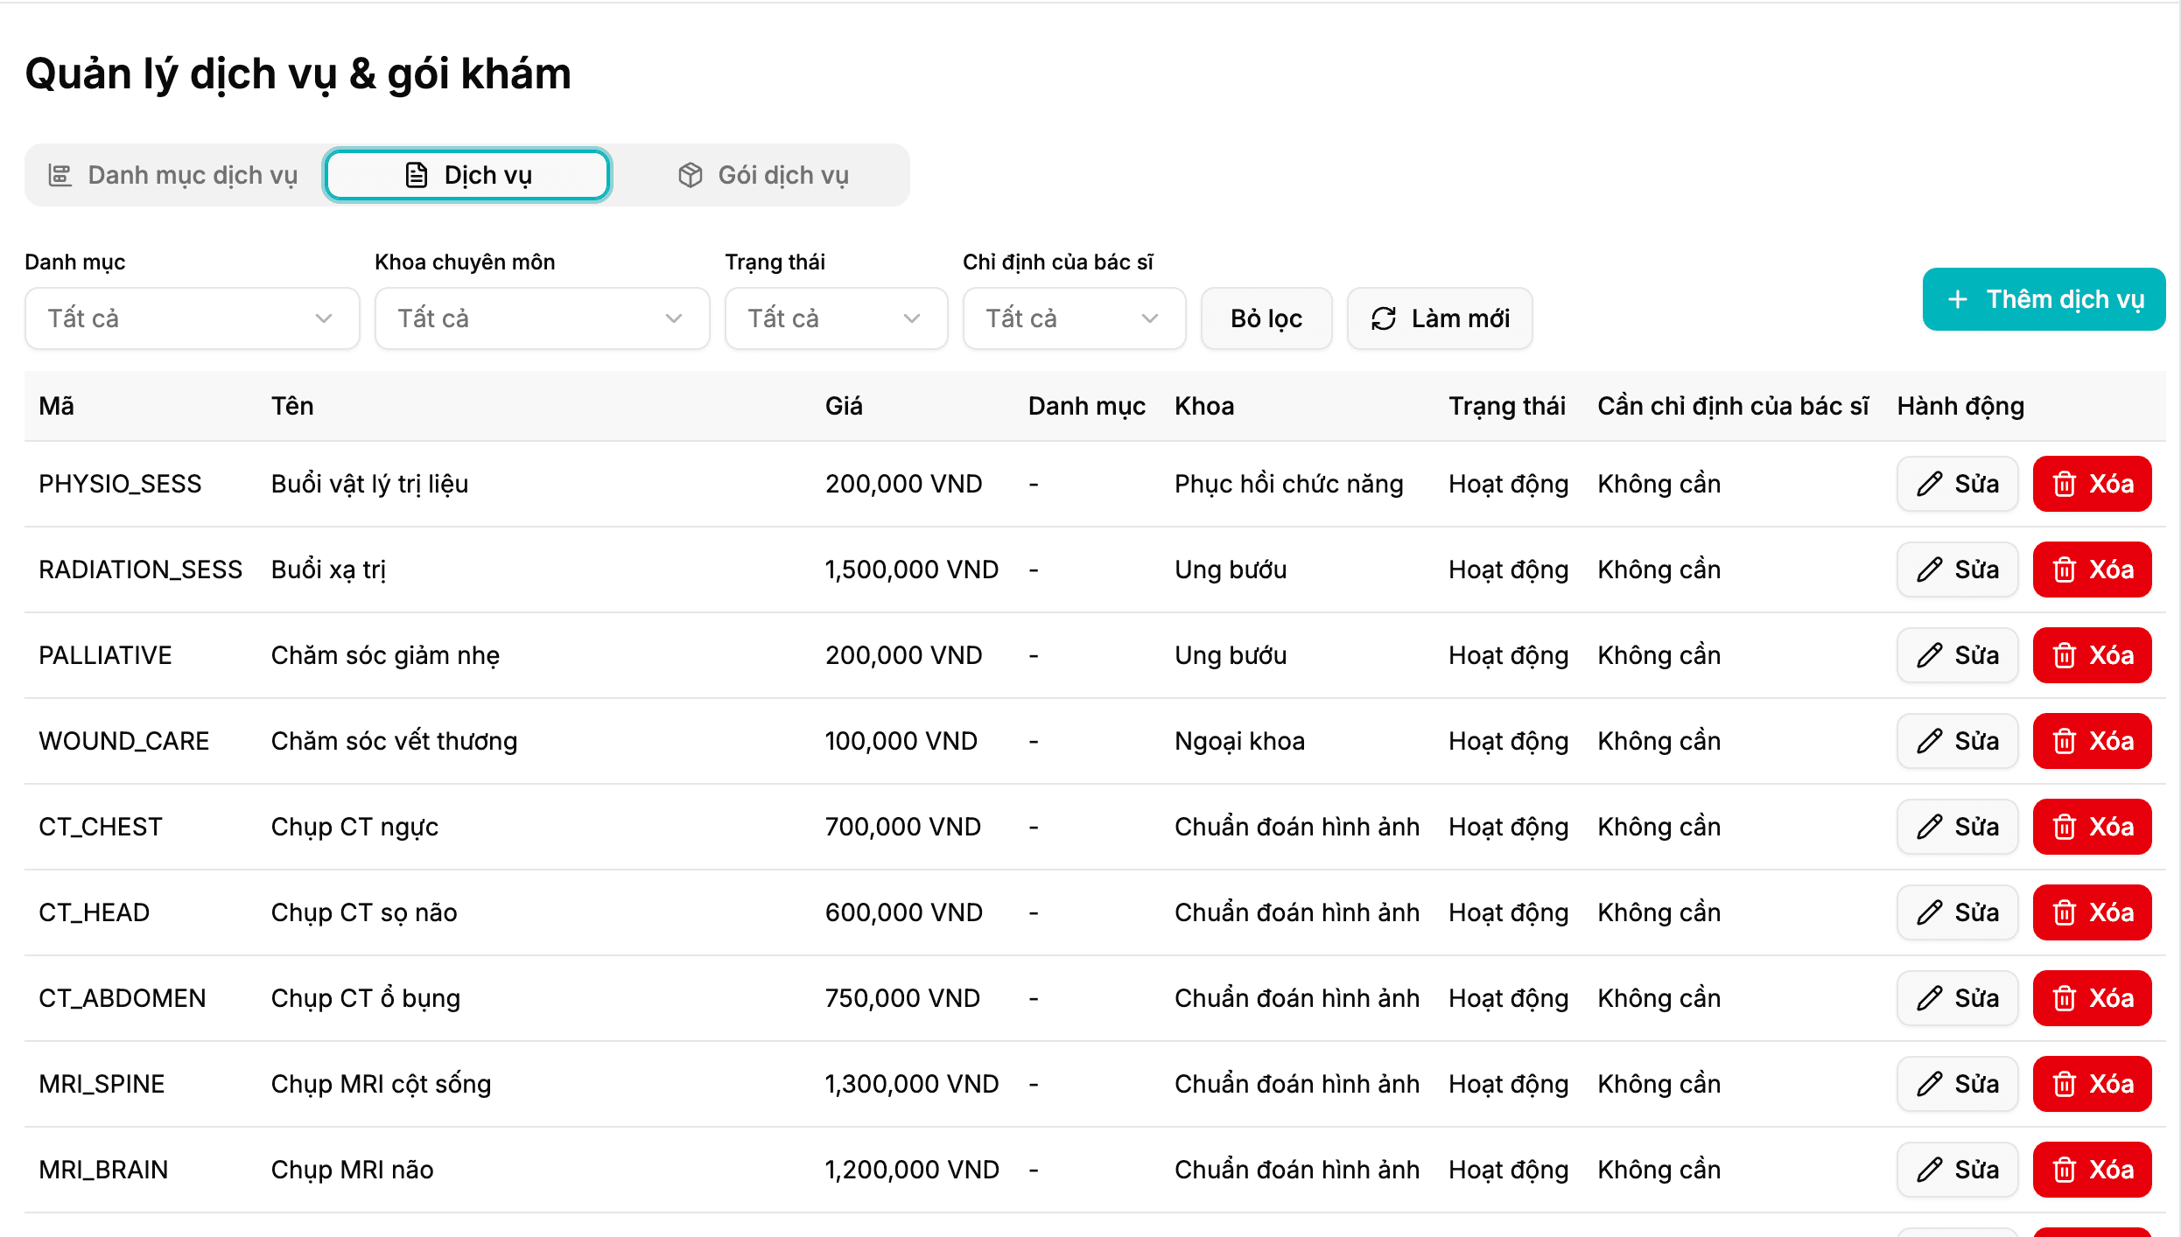
Task: Click trash icon in RADIATION_SESS row
Action: point(2065,570)
